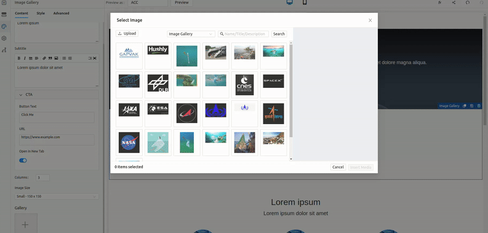Click the Cancel button
The image size is (488, 233).
[x=338, y=167]
